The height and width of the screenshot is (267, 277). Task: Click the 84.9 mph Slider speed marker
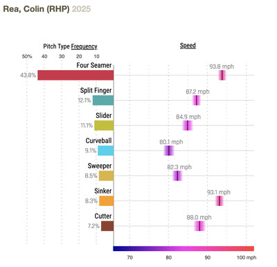[188, 126]
